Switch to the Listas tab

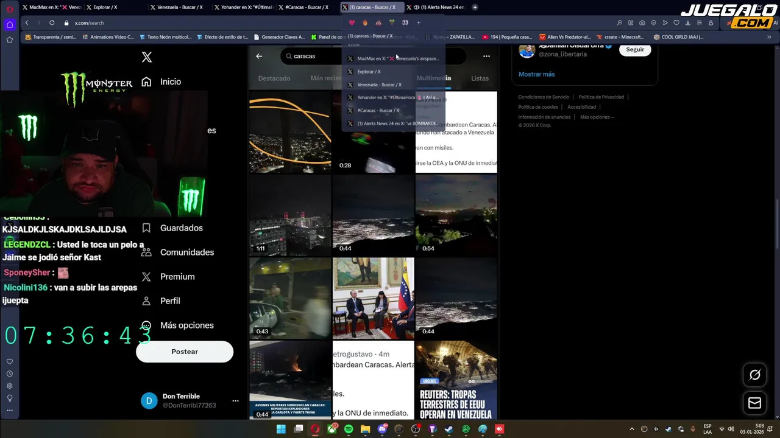[x=480, y=78]
